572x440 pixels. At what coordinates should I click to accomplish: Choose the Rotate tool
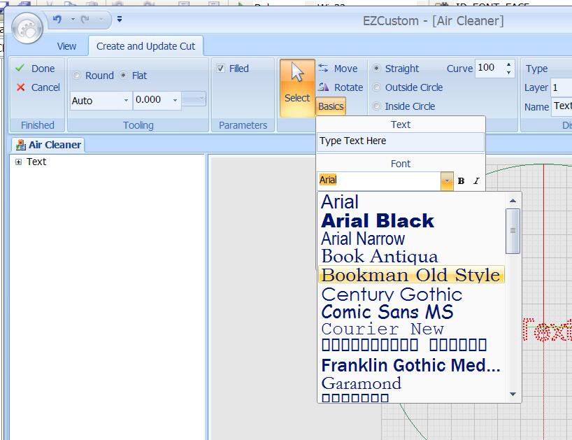[340, 87]
